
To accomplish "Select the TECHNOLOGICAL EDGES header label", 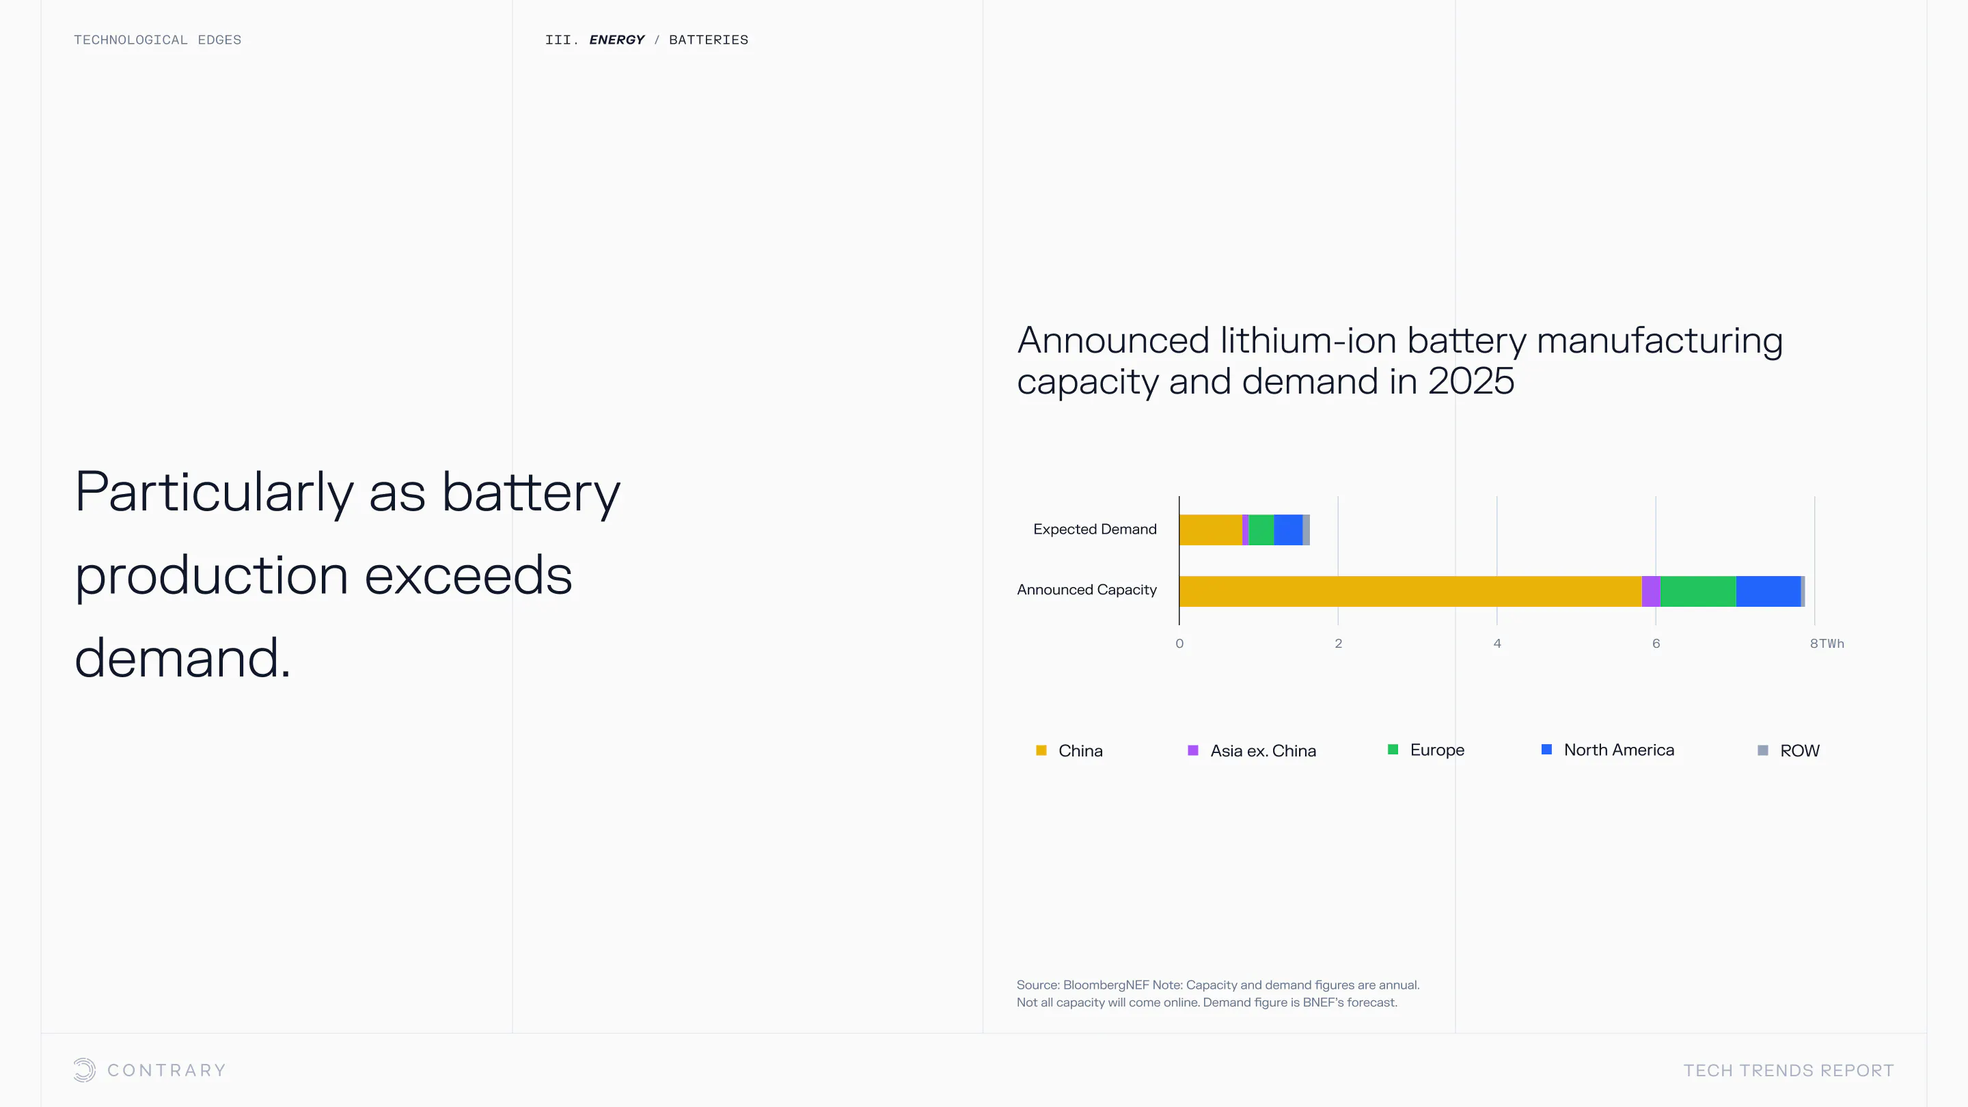I will [x=157, y=40].
